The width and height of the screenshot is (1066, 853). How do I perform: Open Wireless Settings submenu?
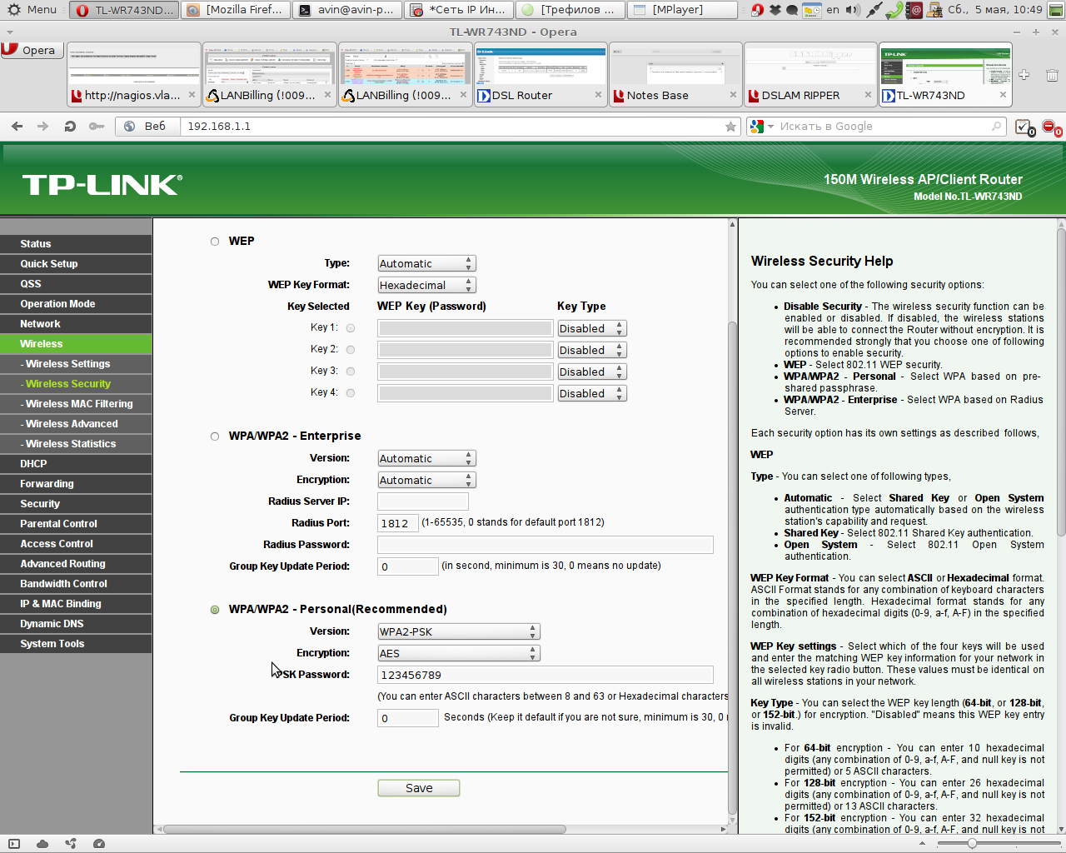pos(76,364)
